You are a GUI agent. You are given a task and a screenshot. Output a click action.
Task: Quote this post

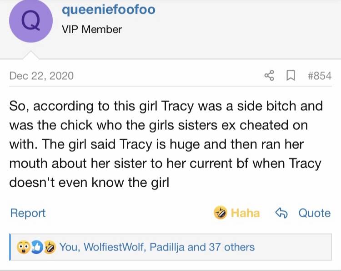315,213
